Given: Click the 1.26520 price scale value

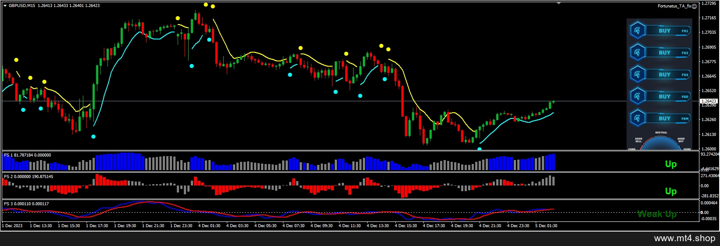Looking at the screenshot, I should click(x=709, y=91).
